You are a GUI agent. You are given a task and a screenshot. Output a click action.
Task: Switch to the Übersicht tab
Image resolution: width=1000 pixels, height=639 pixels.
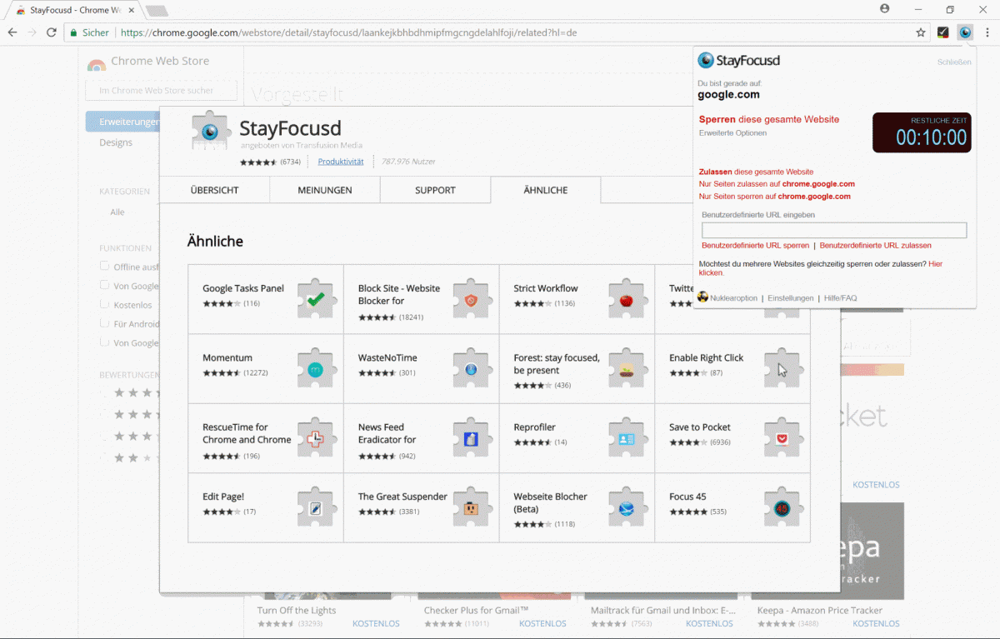tap(214, 190)
